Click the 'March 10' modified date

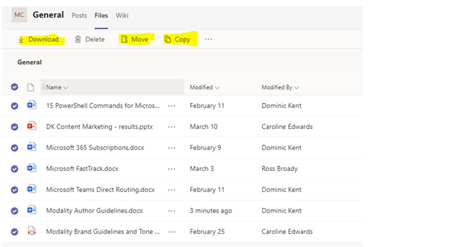pyautogui.click(x=204, y=127)
